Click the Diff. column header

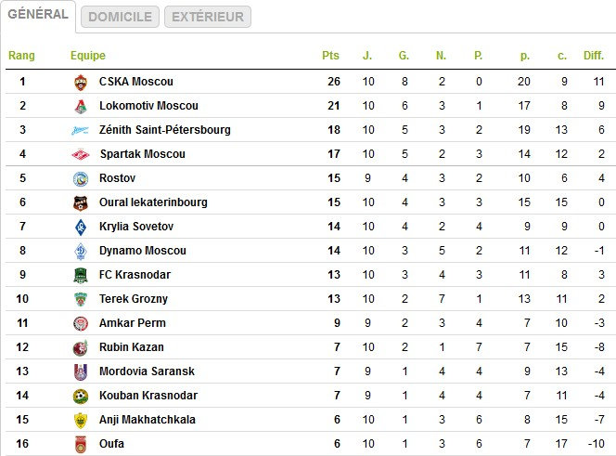tap(594, 56)
